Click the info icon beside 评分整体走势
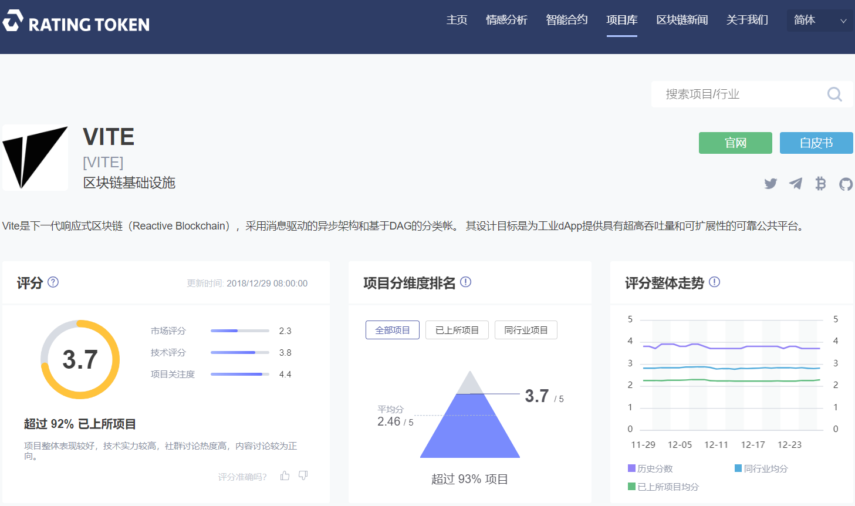Viewport: 855px width, 506px height. 714,282
